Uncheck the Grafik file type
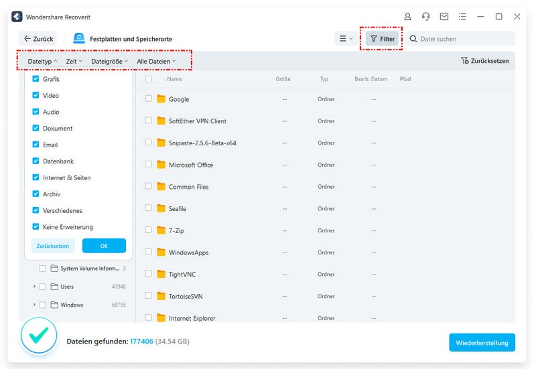This screenshot has height=369, width=536. point(36,78)
